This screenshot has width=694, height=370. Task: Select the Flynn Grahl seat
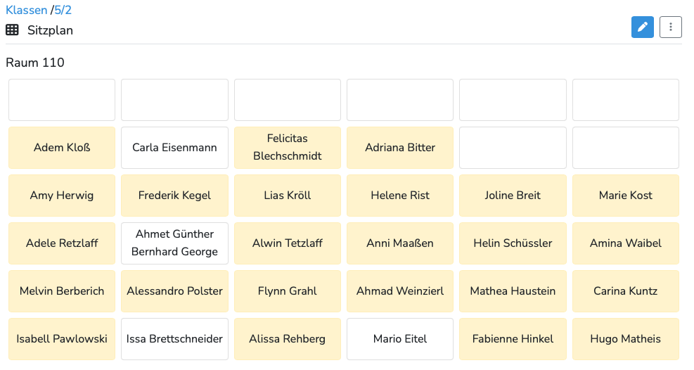click(x=288, y=291)
